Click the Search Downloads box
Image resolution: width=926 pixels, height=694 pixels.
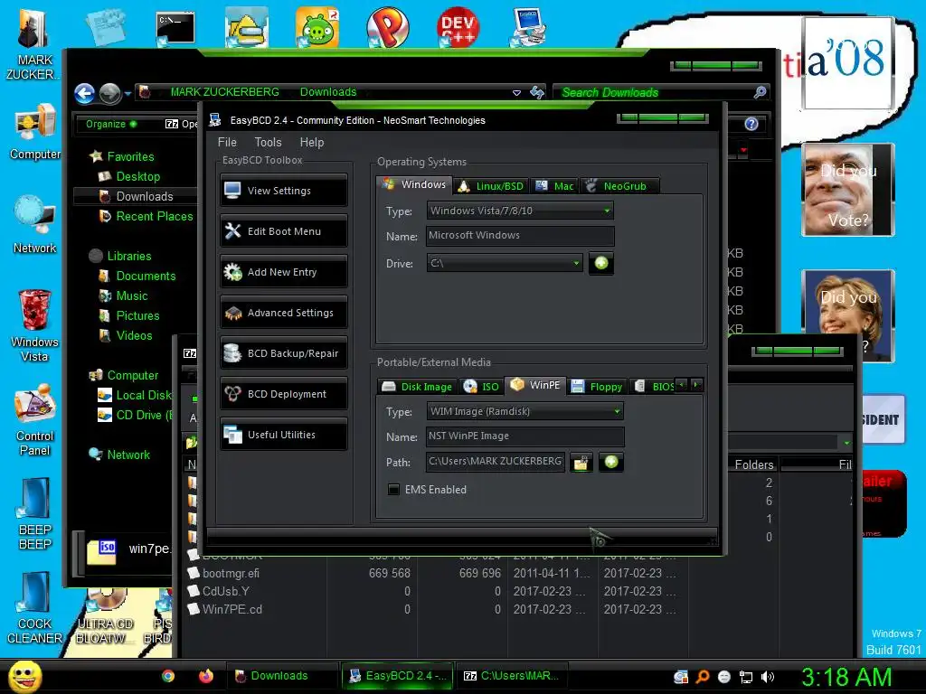(656, 93)
